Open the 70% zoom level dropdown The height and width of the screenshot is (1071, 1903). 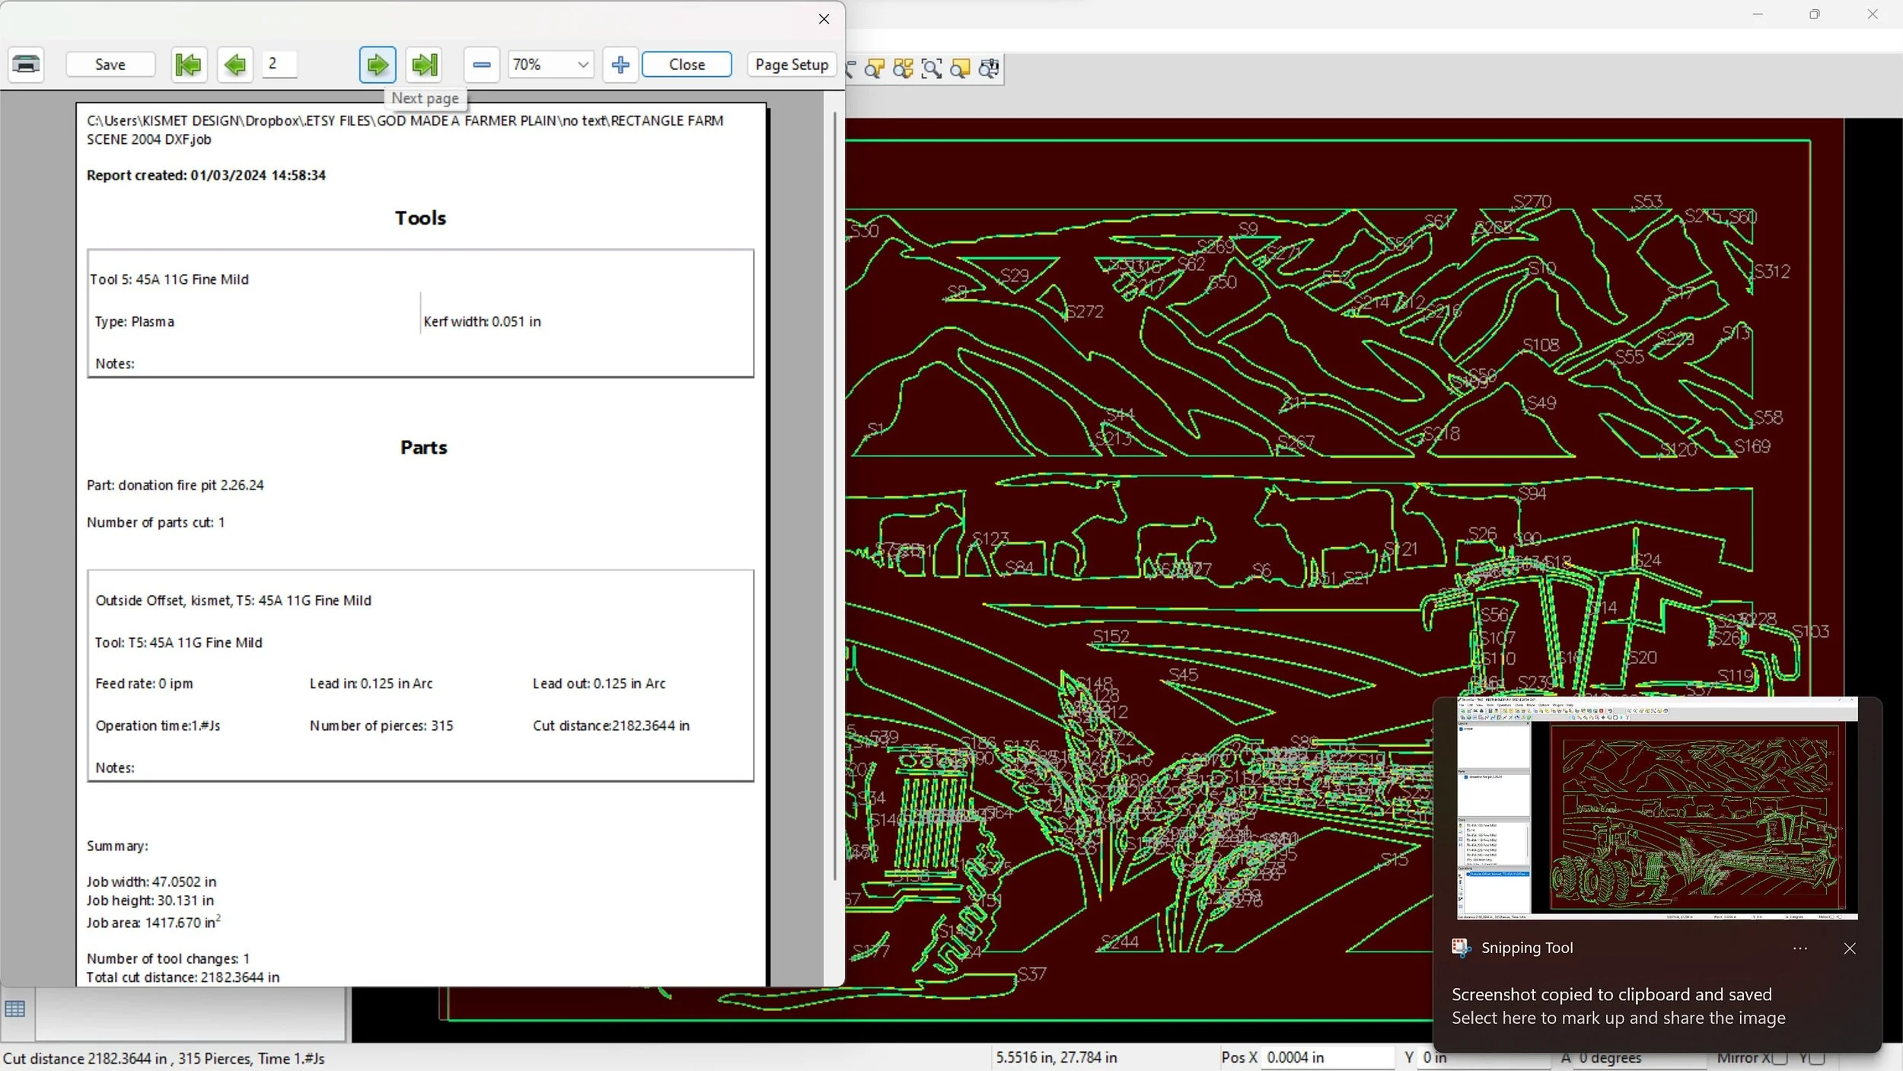point(583,65)
